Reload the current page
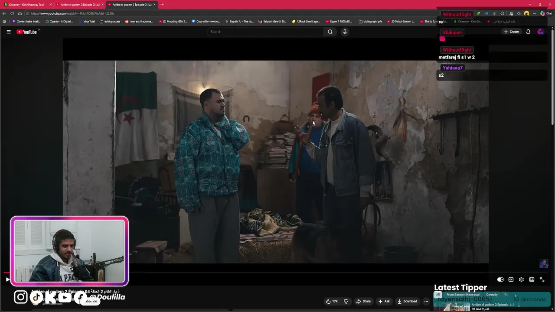Screen dimensions: 555x312 coord(12,13)
